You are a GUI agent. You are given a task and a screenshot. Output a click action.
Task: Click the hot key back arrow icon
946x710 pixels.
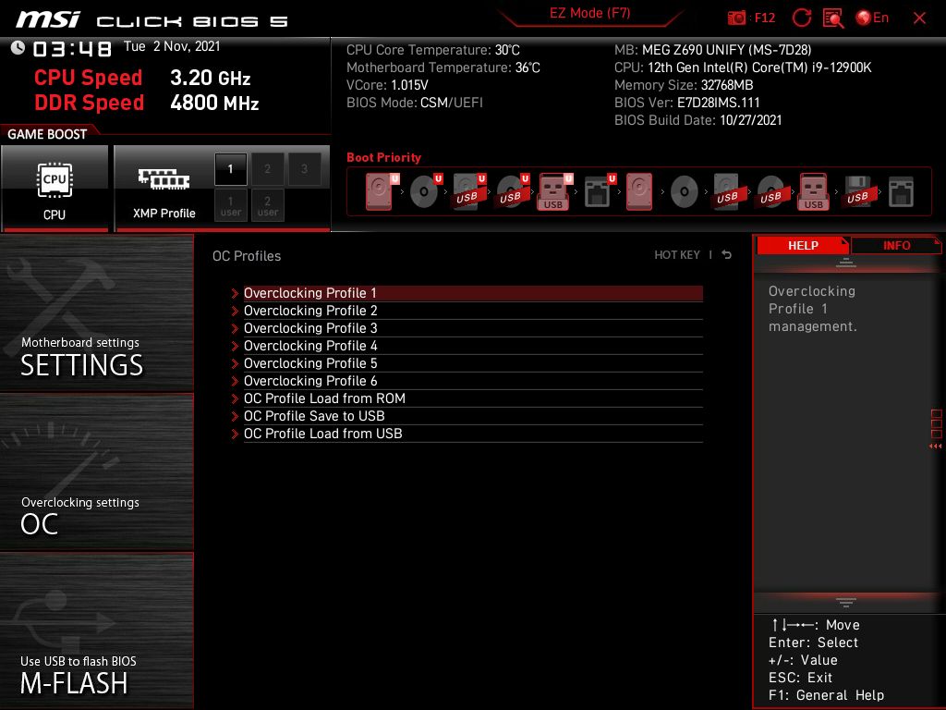[x=727, y=255]
